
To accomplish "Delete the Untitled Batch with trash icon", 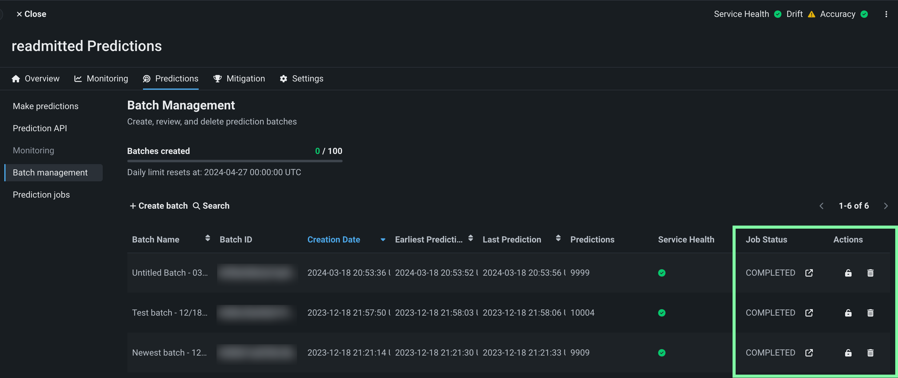I will tap(870, 273).
